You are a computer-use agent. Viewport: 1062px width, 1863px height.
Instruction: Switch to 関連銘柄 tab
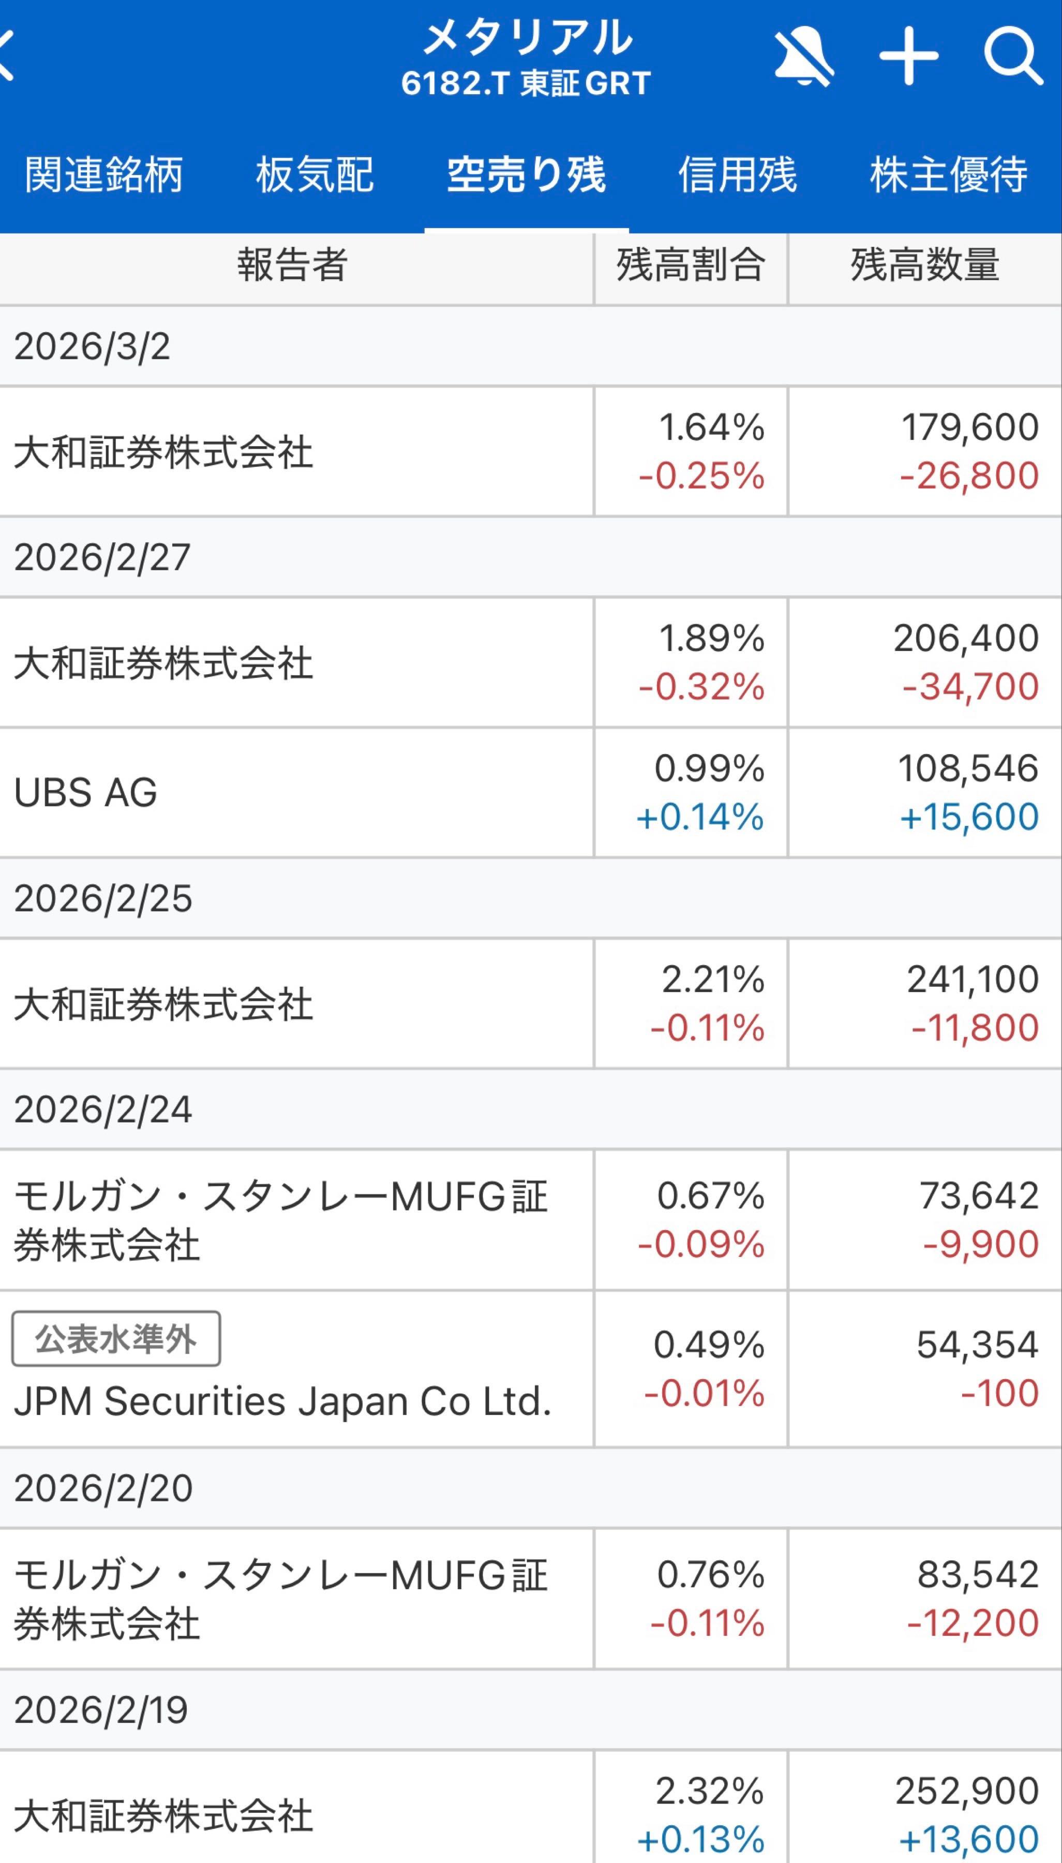103,174
